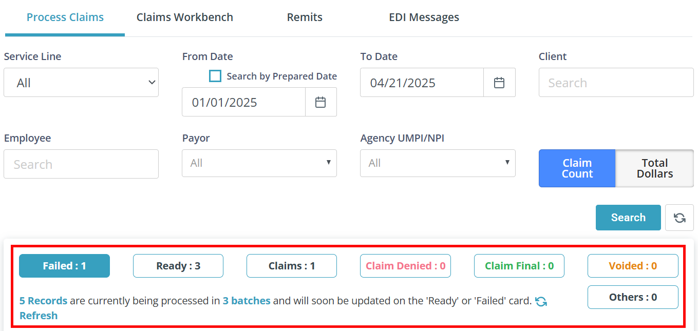This screenshot has height=331, width=698.
Task: Select the Failed : 1 status card
Action: tap(64, 266)
